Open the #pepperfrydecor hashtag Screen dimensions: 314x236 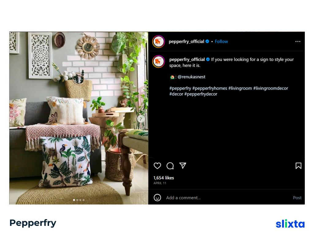(201, 94)
